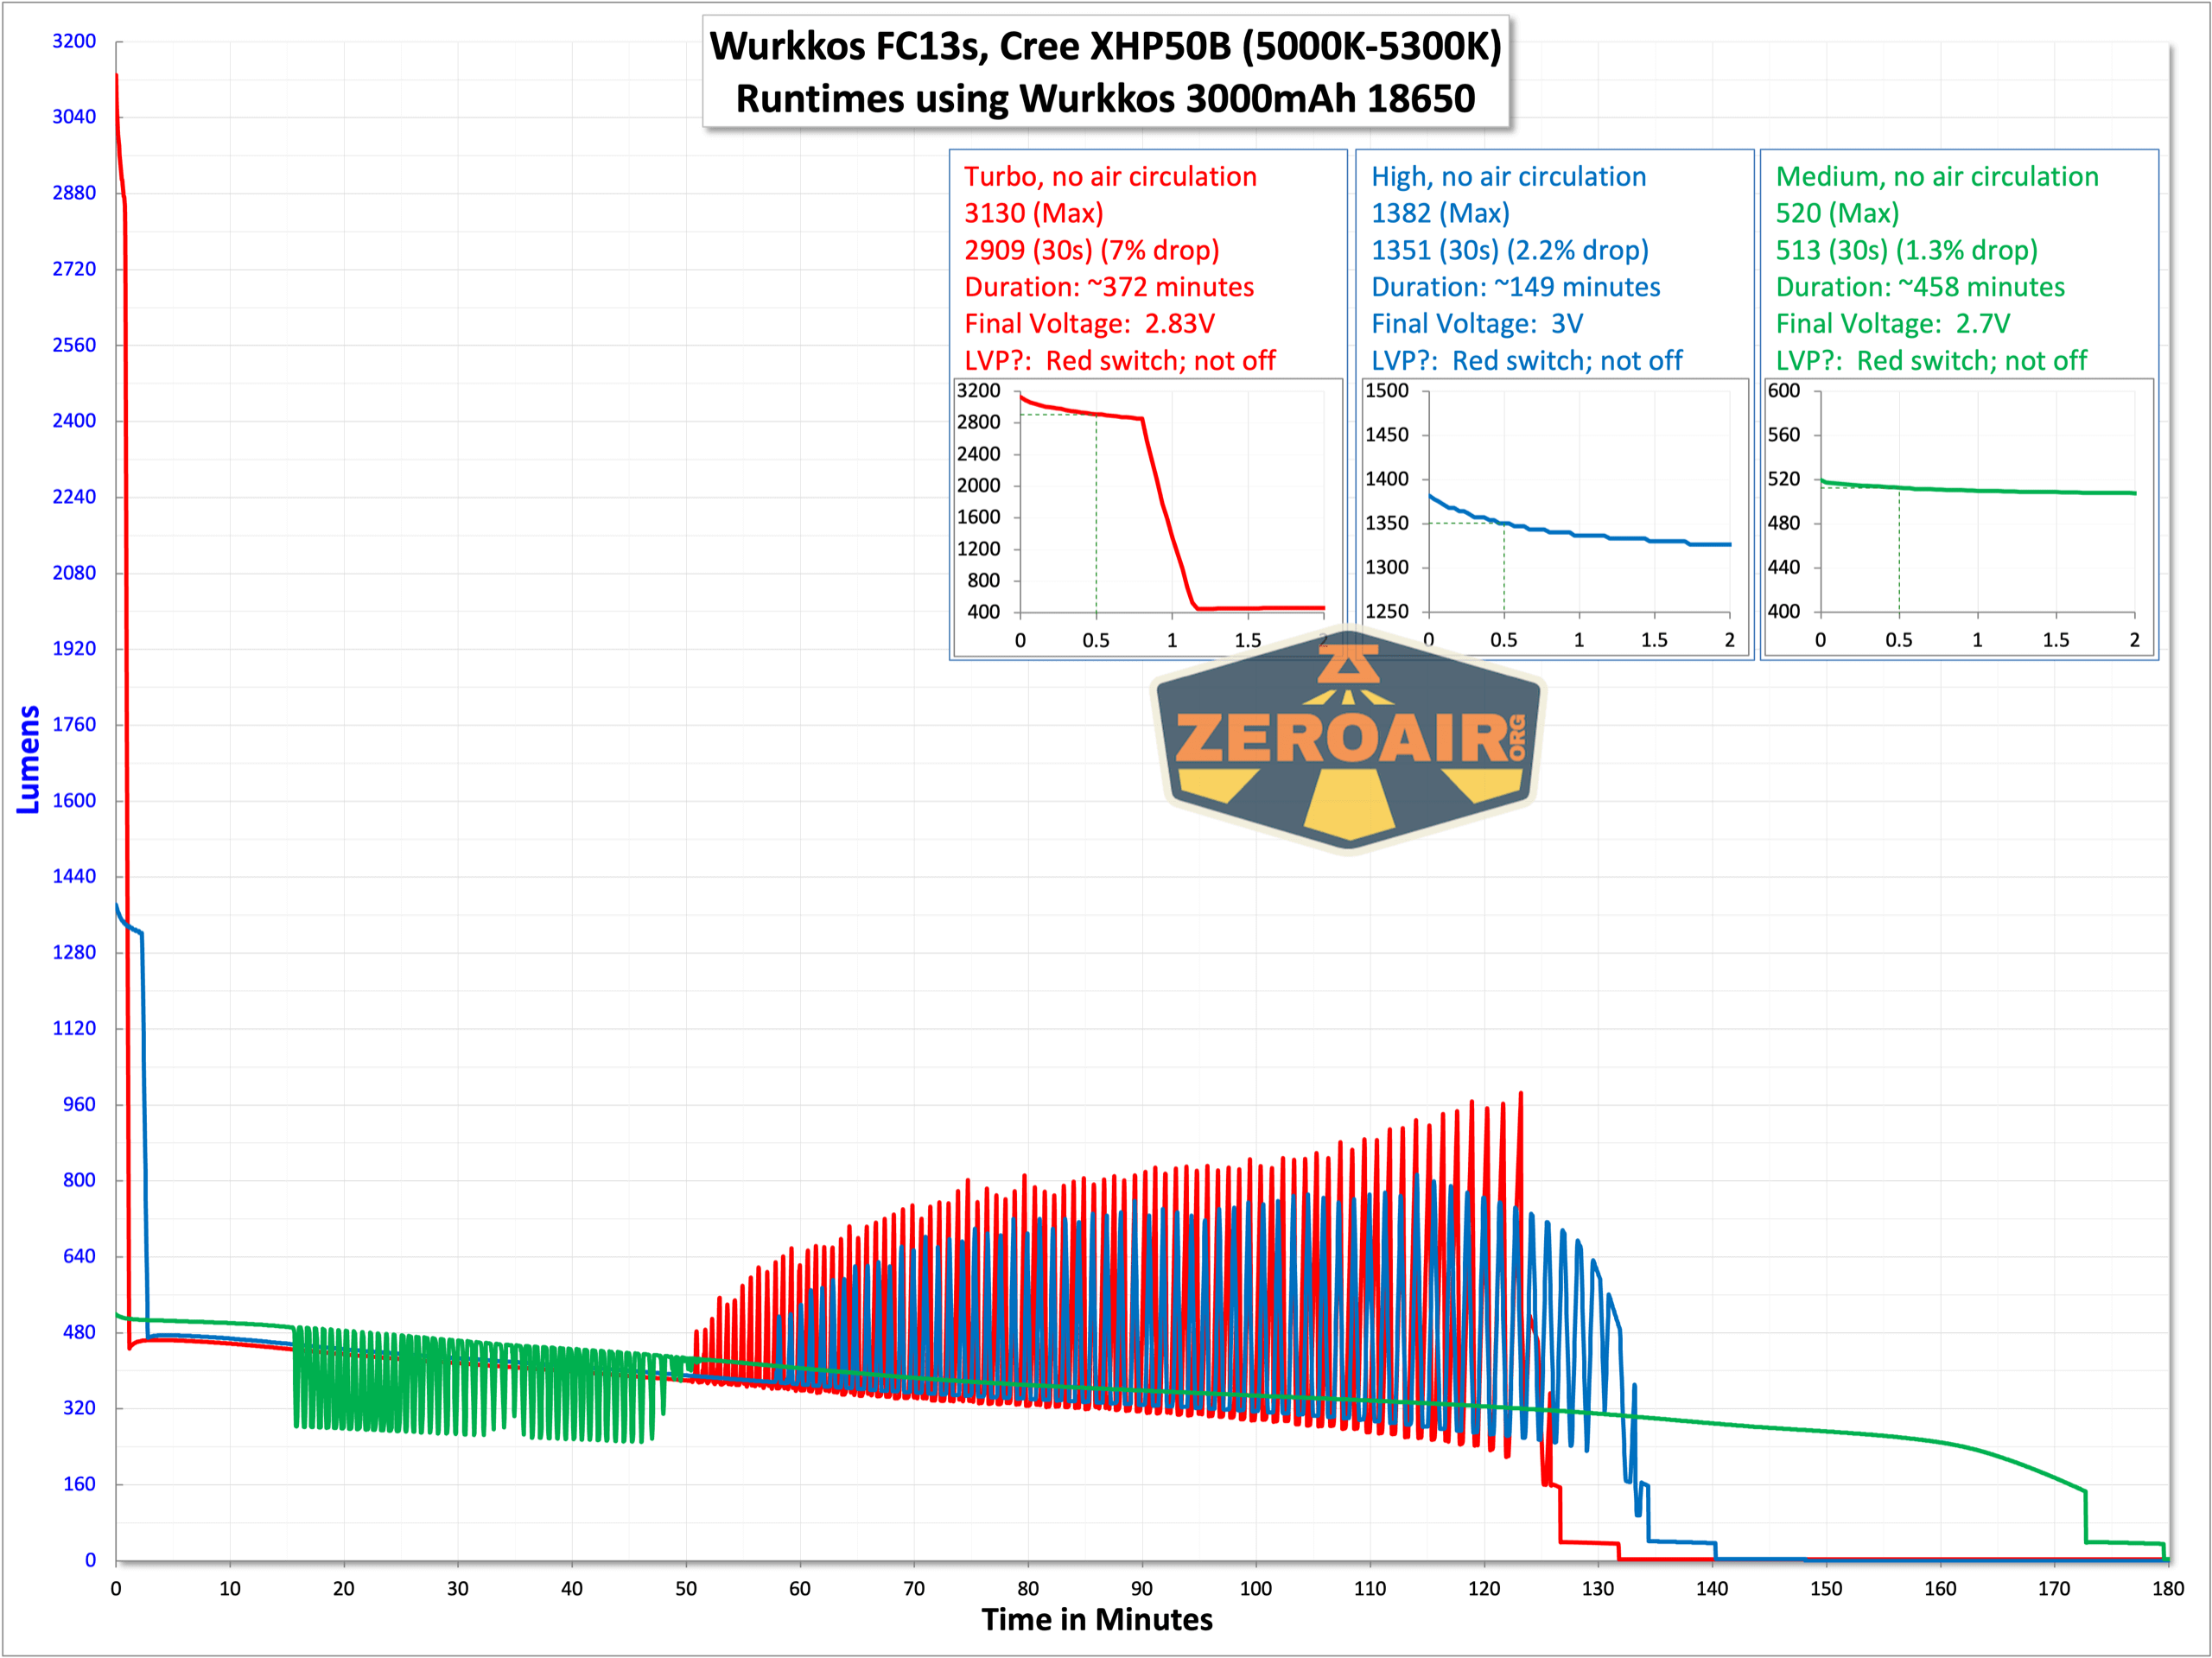Click the 1440 label on the y-axis
The width and height of the screenshot is (2212, 1658).
pos(74,876)
